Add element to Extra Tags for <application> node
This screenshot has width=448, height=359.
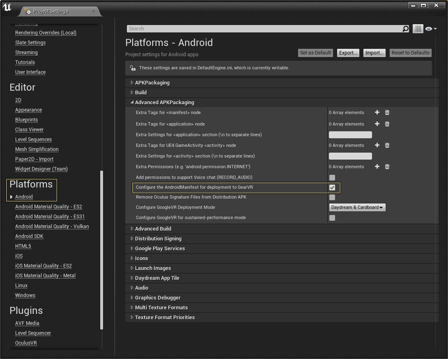click(x=377, y=123)
